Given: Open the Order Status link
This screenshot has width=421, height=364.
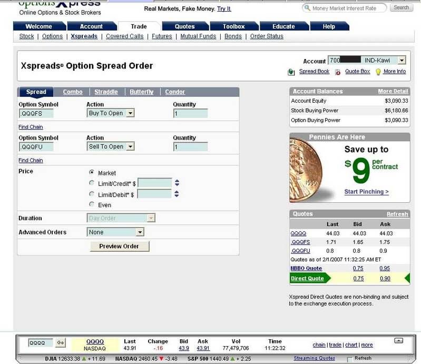Looking at the screenshot, I should point(267,36).
